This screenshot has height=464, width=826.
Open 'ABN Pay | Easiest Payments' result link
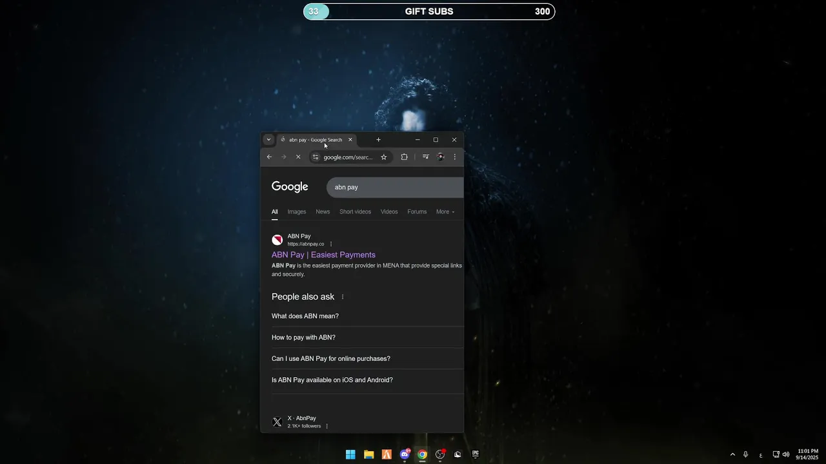(323, 255)
